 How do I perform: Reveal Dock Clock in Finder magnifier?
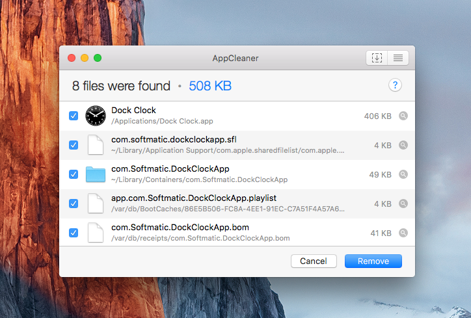[403, 116]
